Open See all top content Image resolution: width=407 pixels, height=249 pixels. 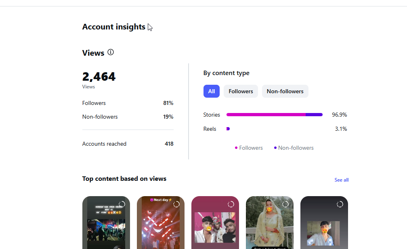click(x=341, y=180)
